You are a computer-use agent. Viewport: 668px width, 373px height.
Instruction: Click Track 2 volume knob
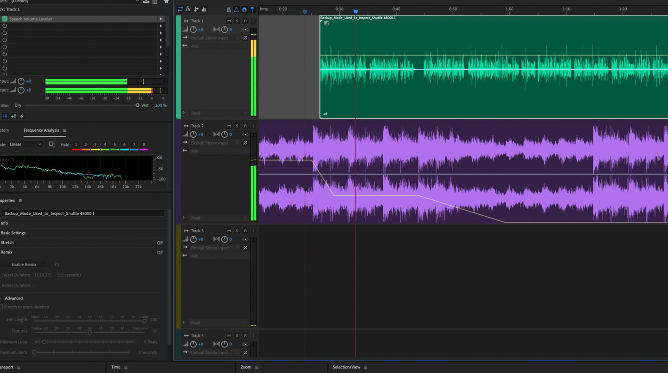[x=193, y=135]
